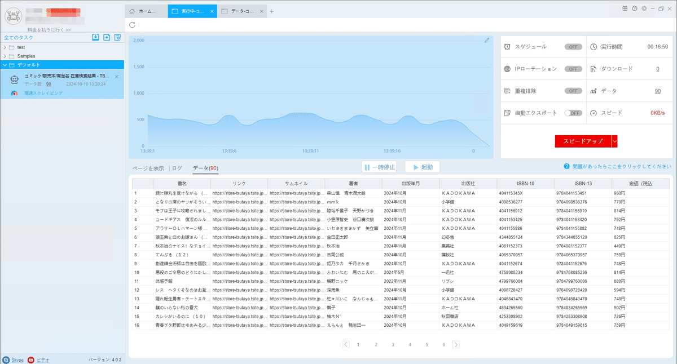Click the new task plus icon
The image size is (677, 364).
tap(107, 37)
